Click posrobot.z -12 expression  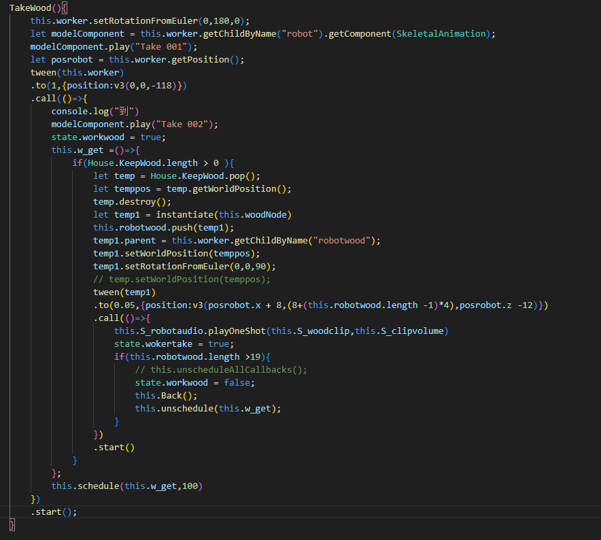point(496,305)
